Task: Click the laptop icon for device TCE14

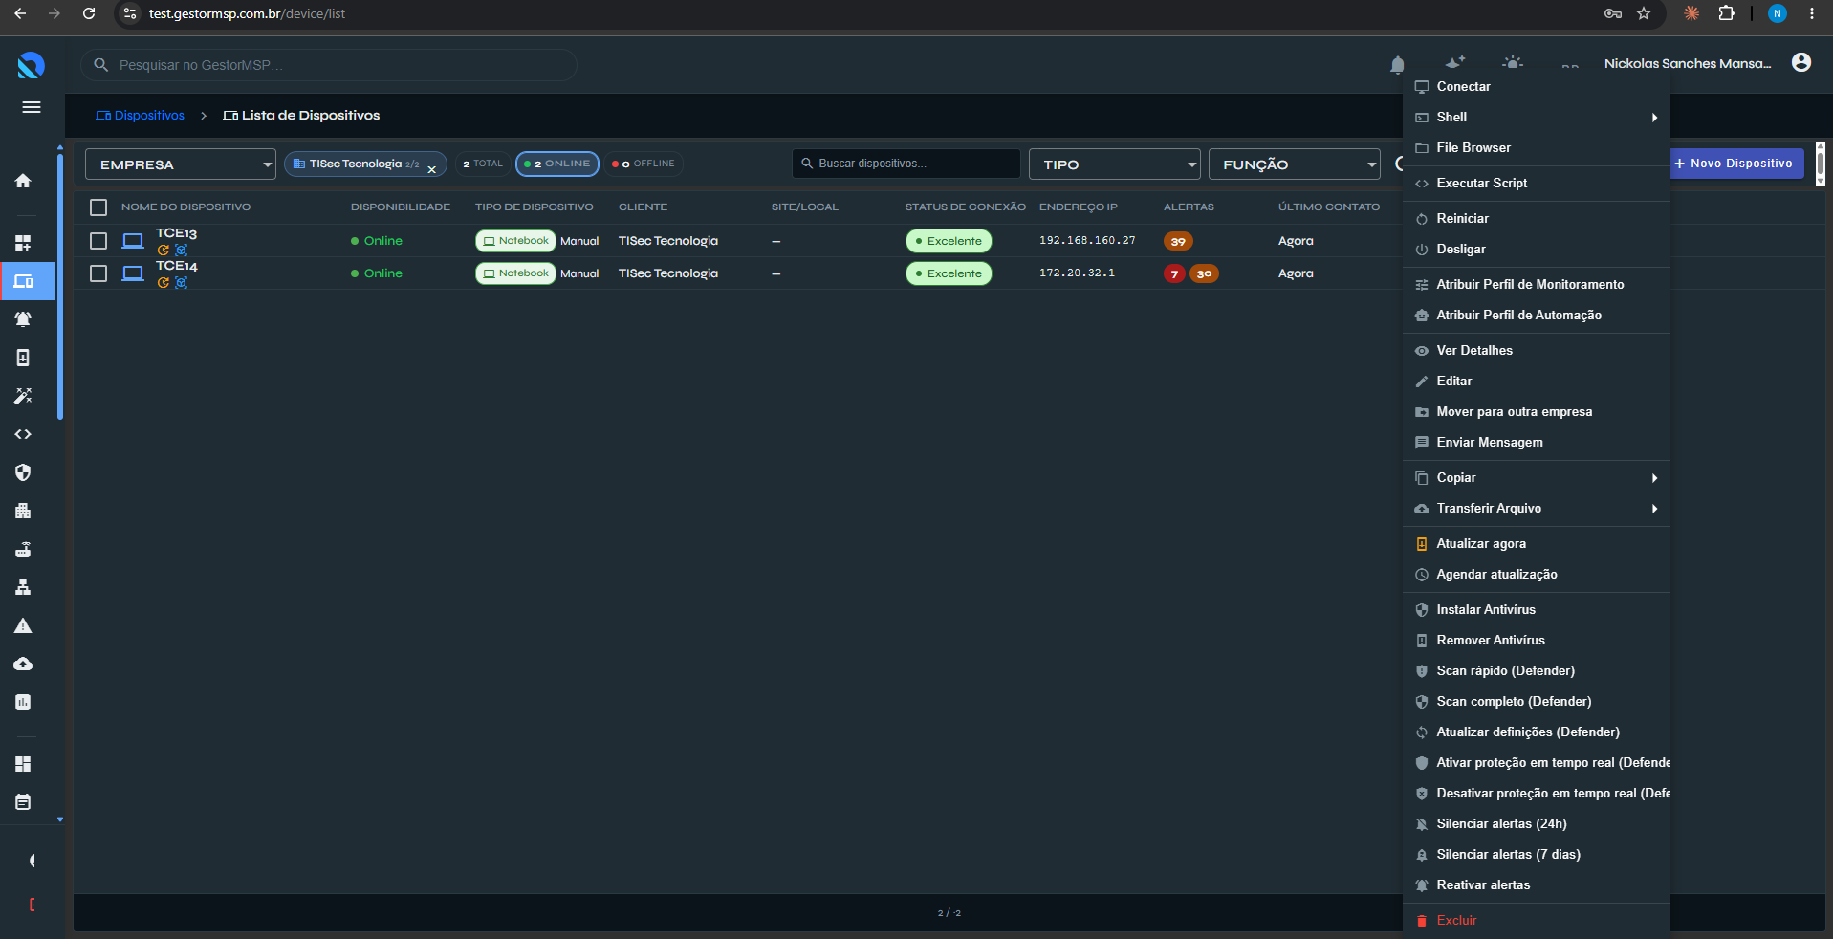Action: click(133, 273)
